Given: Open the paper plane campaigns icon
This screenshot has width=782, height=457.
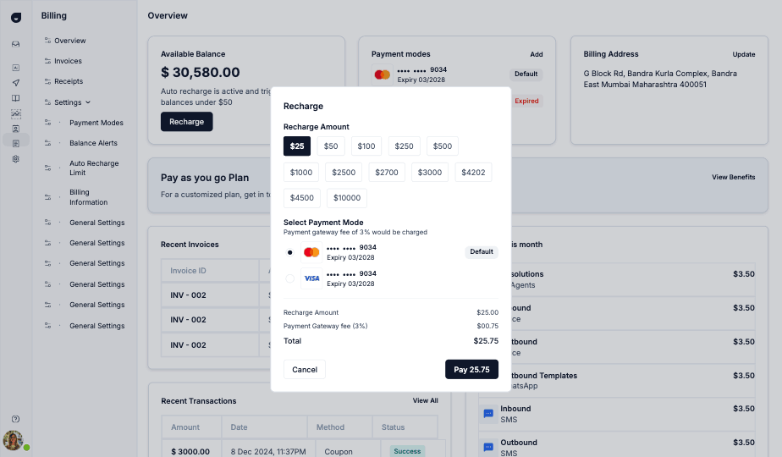Looking at the screenshot, I should 16,83.
